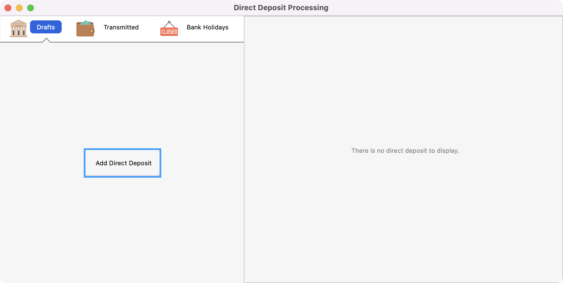This screenshot has height=283, width=563.
Task: Minimize the window with yellow button
Action: click(x=19, y=8)
